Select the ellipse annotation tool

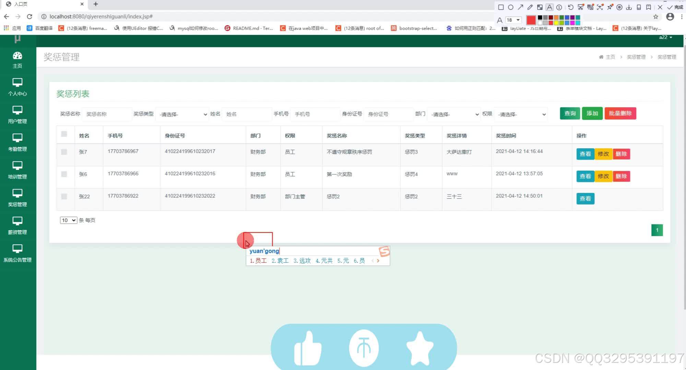(x=511, y=7)
